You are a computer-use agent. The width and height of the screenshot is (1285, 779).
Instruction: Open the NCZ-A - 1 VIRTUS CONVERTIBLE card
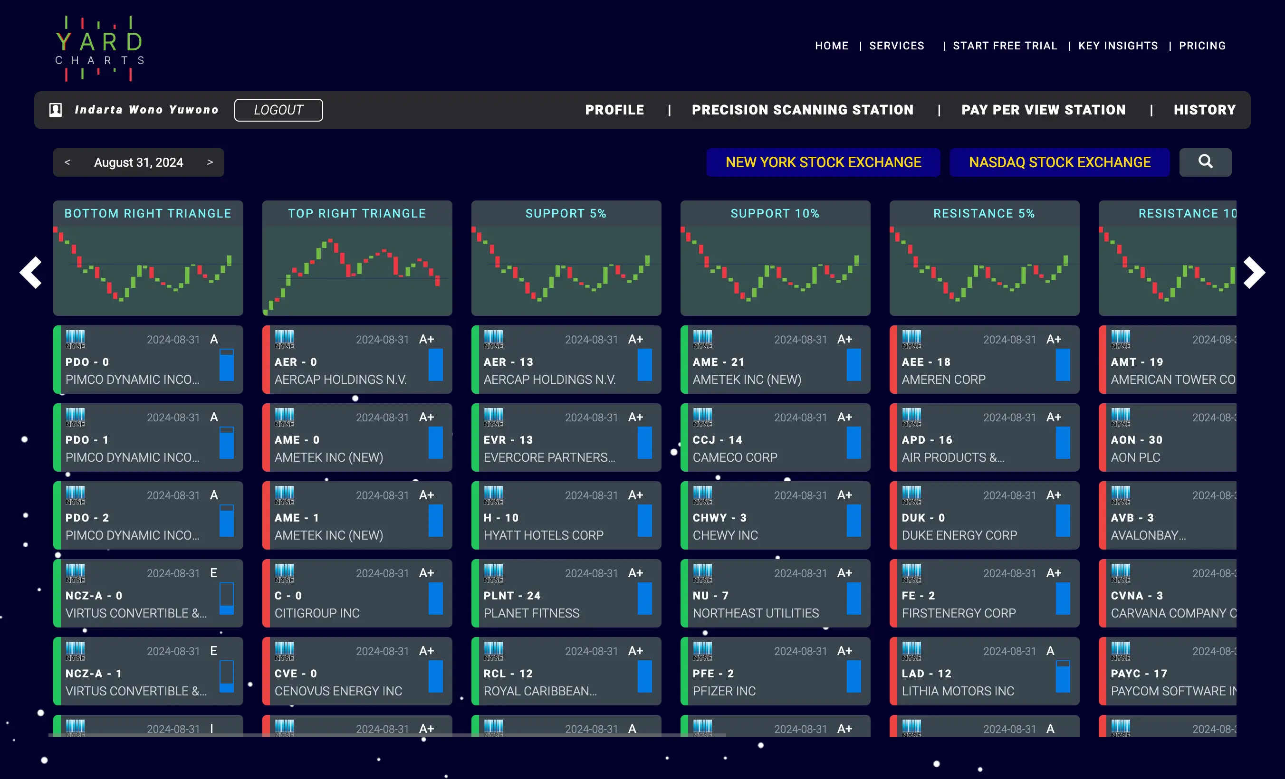tap(148, 671)
